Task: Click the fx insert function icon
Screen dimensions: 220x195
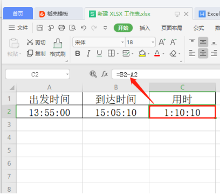Action: pos(105,74)
